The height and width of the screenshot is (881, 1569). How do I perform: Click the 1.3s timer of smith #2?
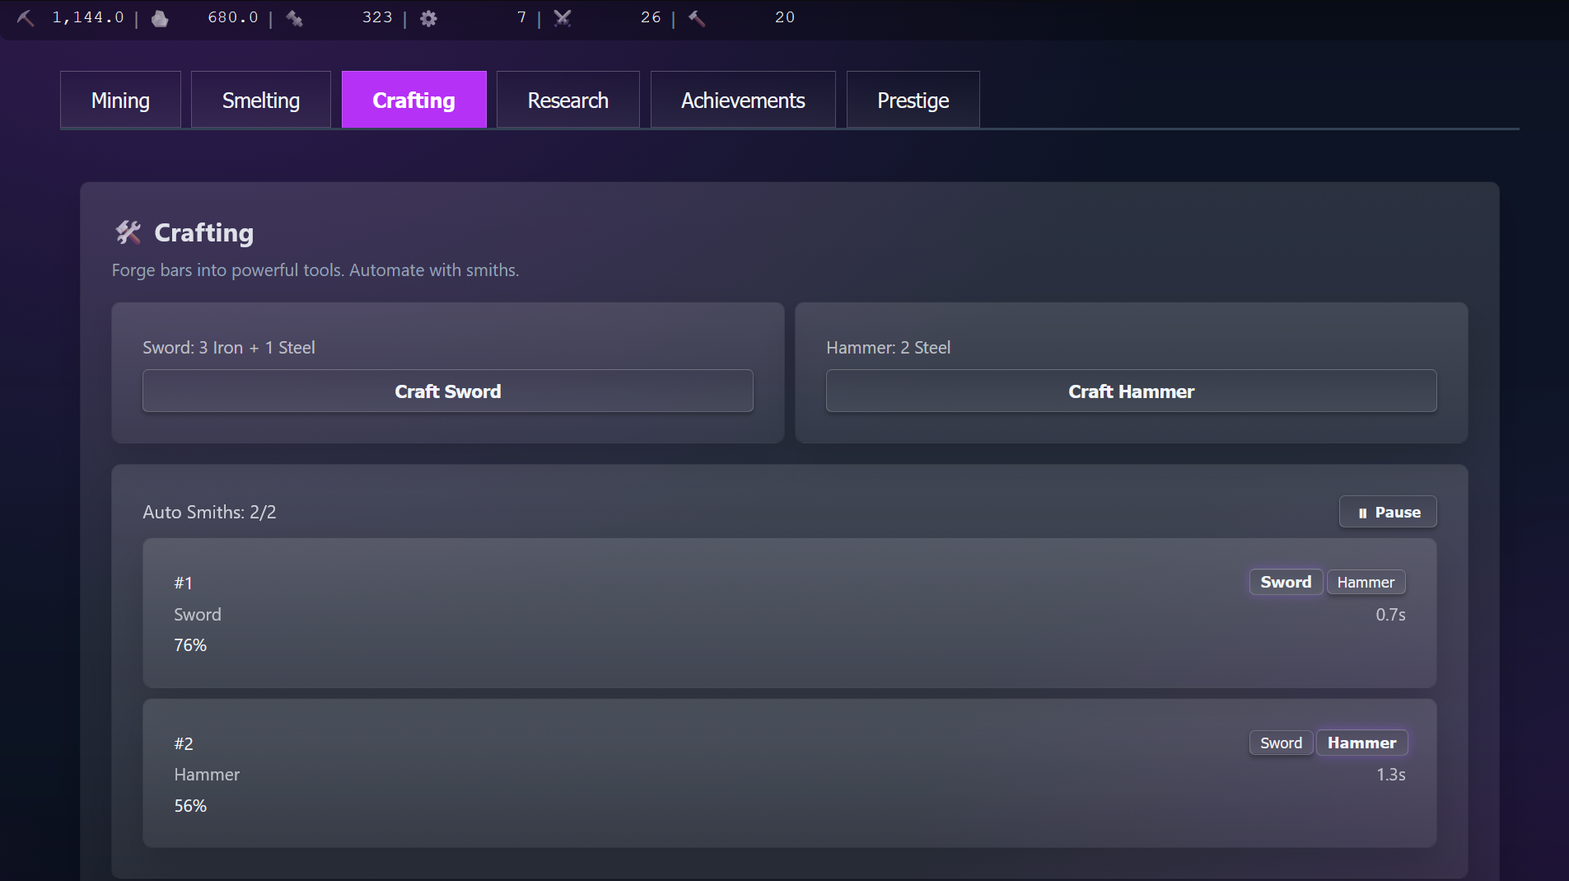click(1391, 775)
